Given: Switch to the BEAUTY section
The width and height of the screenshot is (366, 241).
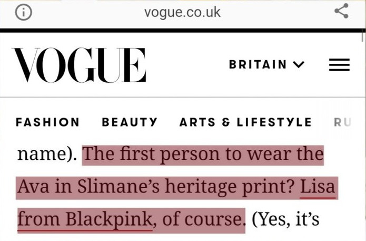Looking at the screenshot, I should (130, 122).
